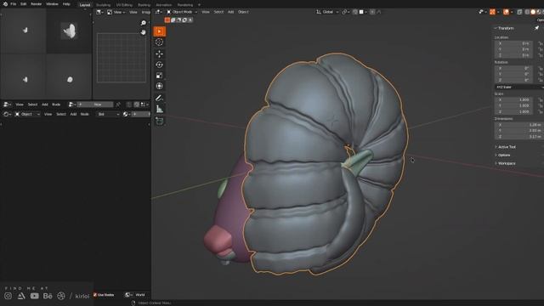Toggle X-ray mode in the viewport
The image size is (544, 306).
pyautogui.click(x=519, y=12)
